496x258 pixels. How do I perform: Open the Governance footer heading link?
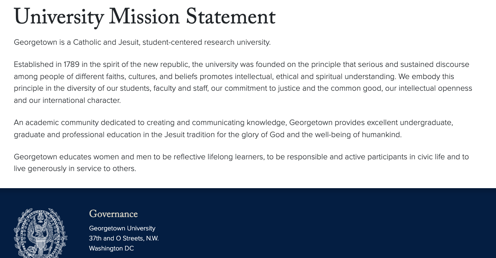click(x=113, y=214)
